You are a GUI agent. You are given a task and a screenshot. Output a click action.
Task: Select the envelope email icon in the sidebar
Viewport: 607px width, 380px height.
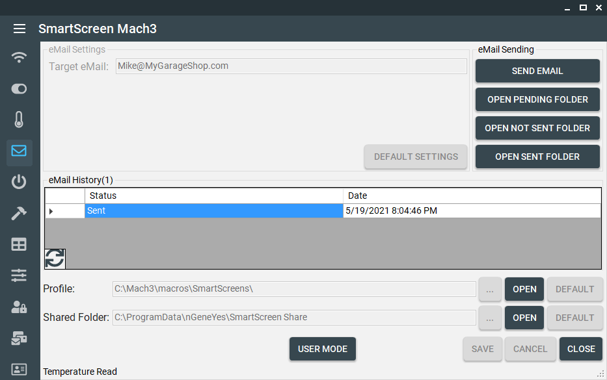pyautogui.click(x=20, y=151)
